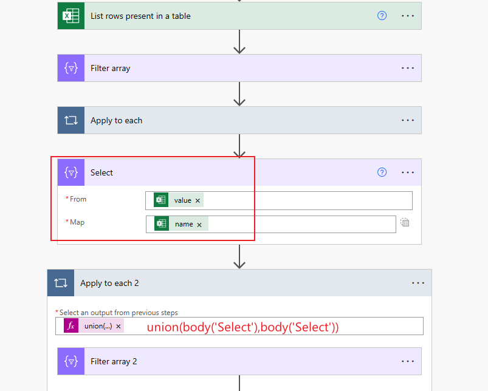Open the Filter array ellipsis menu
Screen dimensions: 488x391
408,68
